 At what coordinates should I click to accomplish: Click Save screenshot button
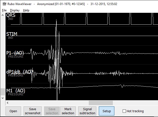pyautogui.click(x=33, y=111)
